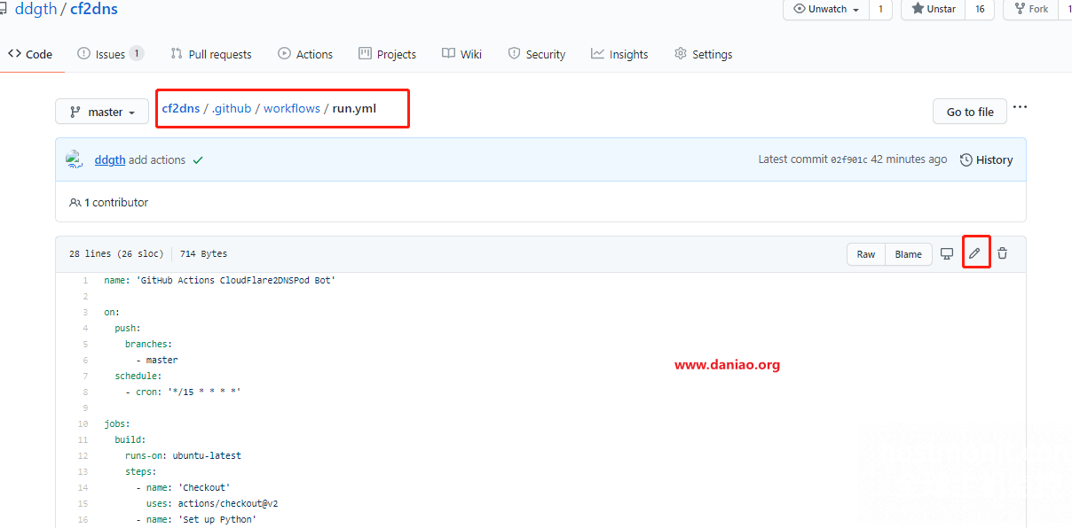Open commit 02f901c
This screenshot has height=528, width=1072.
click(x=848, y=160)
